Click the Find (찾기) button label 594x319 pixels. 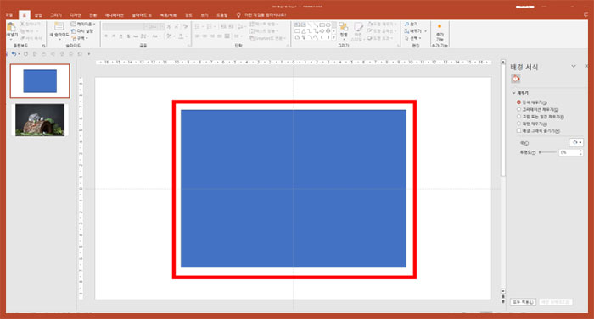click(414, 25)
